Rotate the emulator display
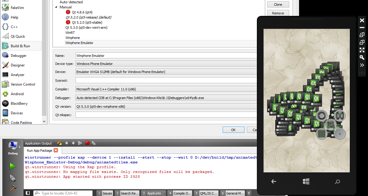Image resolution: width=368 pixels, height=196 pixels. coord(362,35)
